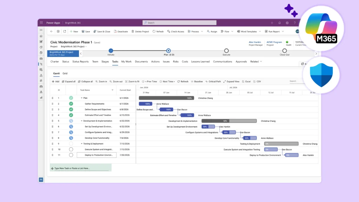Open the Risks tab
The image size is (359, 202).
(176, 62)
